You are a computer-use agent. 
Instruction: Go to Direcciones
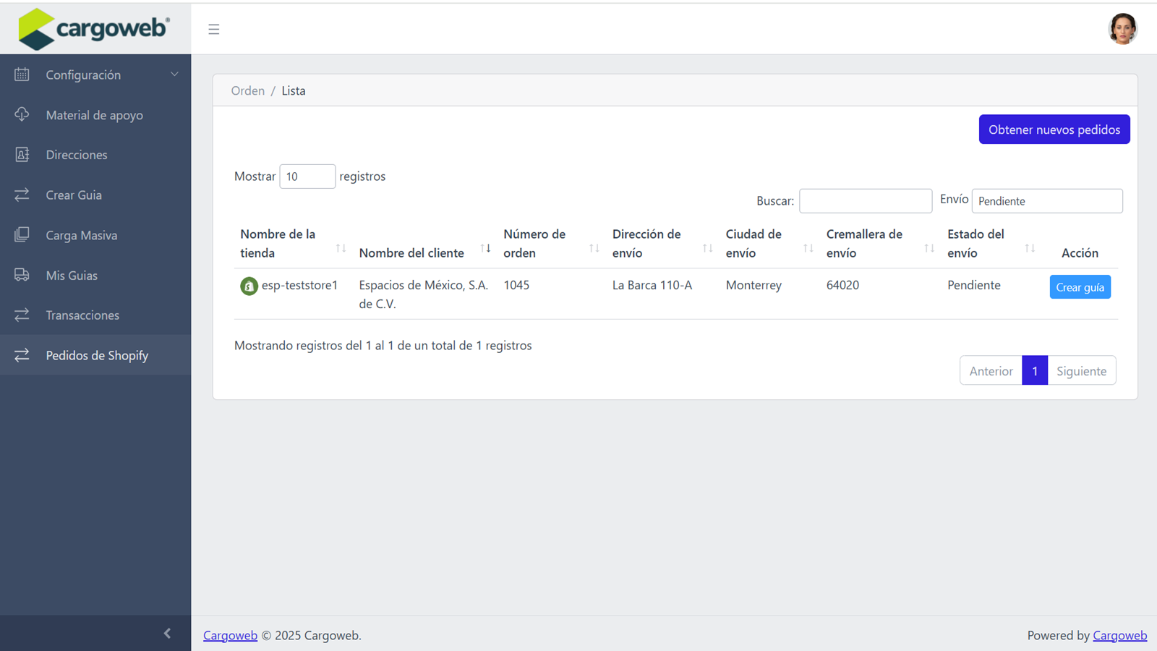(95, 155)
